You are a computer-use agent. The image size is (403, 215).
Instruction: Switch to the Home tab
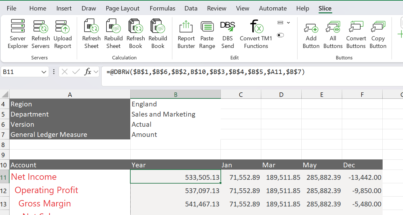pyautogui.click(x=38, y=8)
